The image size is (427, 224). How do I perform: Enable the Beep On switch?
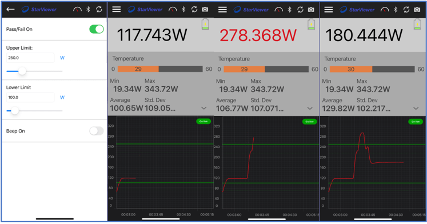[97, 131]
